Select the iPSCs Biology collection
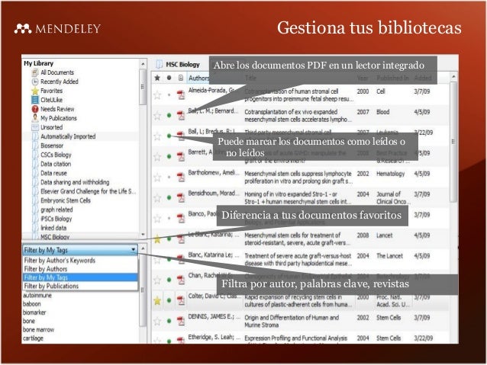Image resolution: width=487 pixels, height=365 pixels. [x=56, y=219]
